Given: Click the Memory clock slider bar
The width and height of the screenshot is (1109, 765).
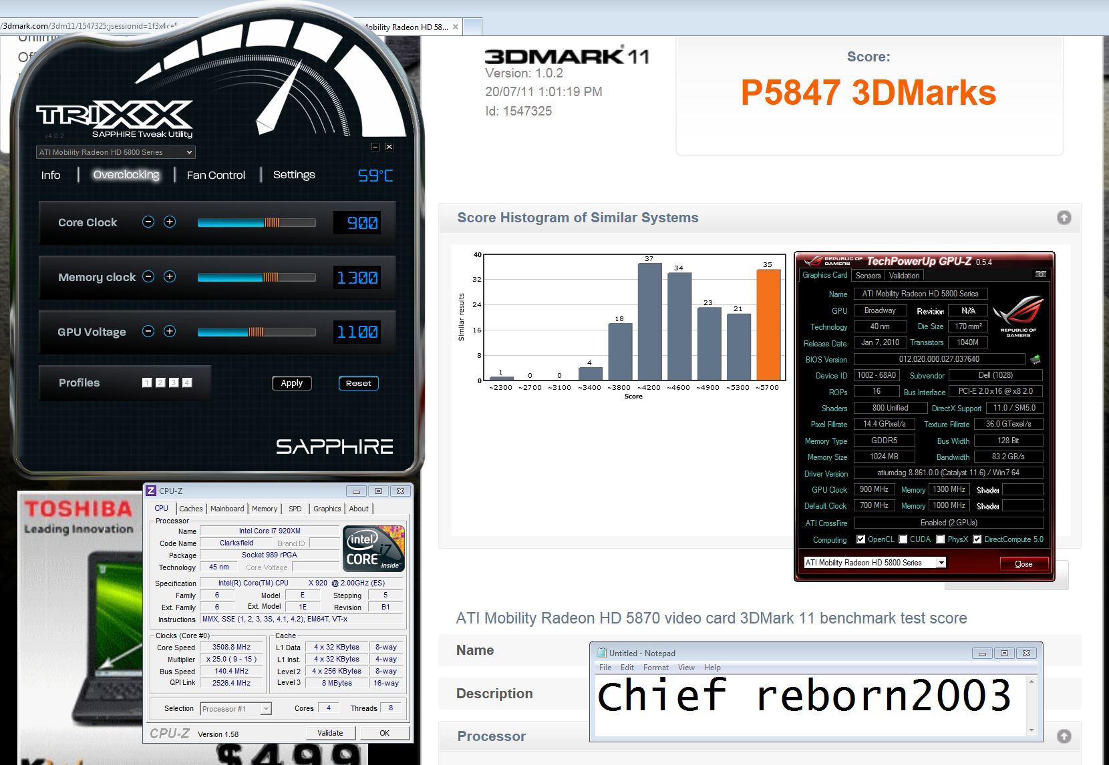Looking at the screenshot, I should tap(257, 277).
